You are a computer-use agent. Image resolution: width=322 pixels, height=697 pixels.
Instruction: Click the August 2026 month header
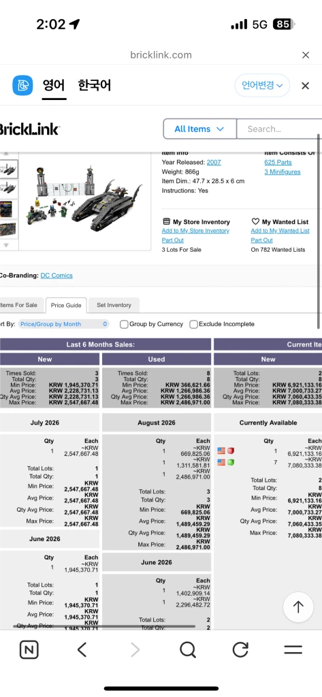[157, 422]
